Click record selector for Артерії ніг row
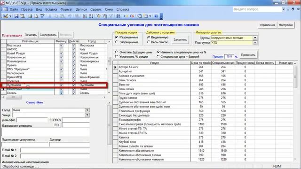Screen dimensions: 301x169 [115, 71]
